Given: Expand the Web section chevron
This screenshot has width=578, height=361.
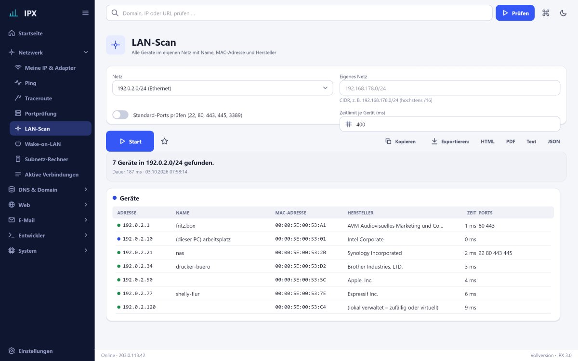Looking at the screenshot, I should (86, 205).
